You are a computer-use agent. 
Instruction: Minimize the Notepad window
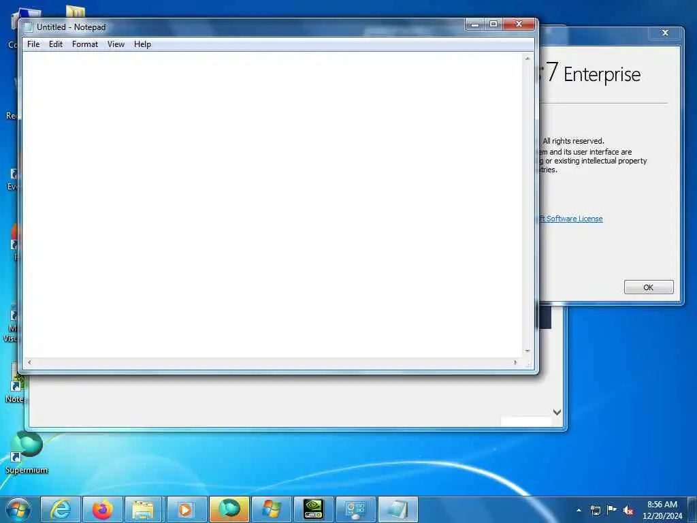(x=474, y=24)
